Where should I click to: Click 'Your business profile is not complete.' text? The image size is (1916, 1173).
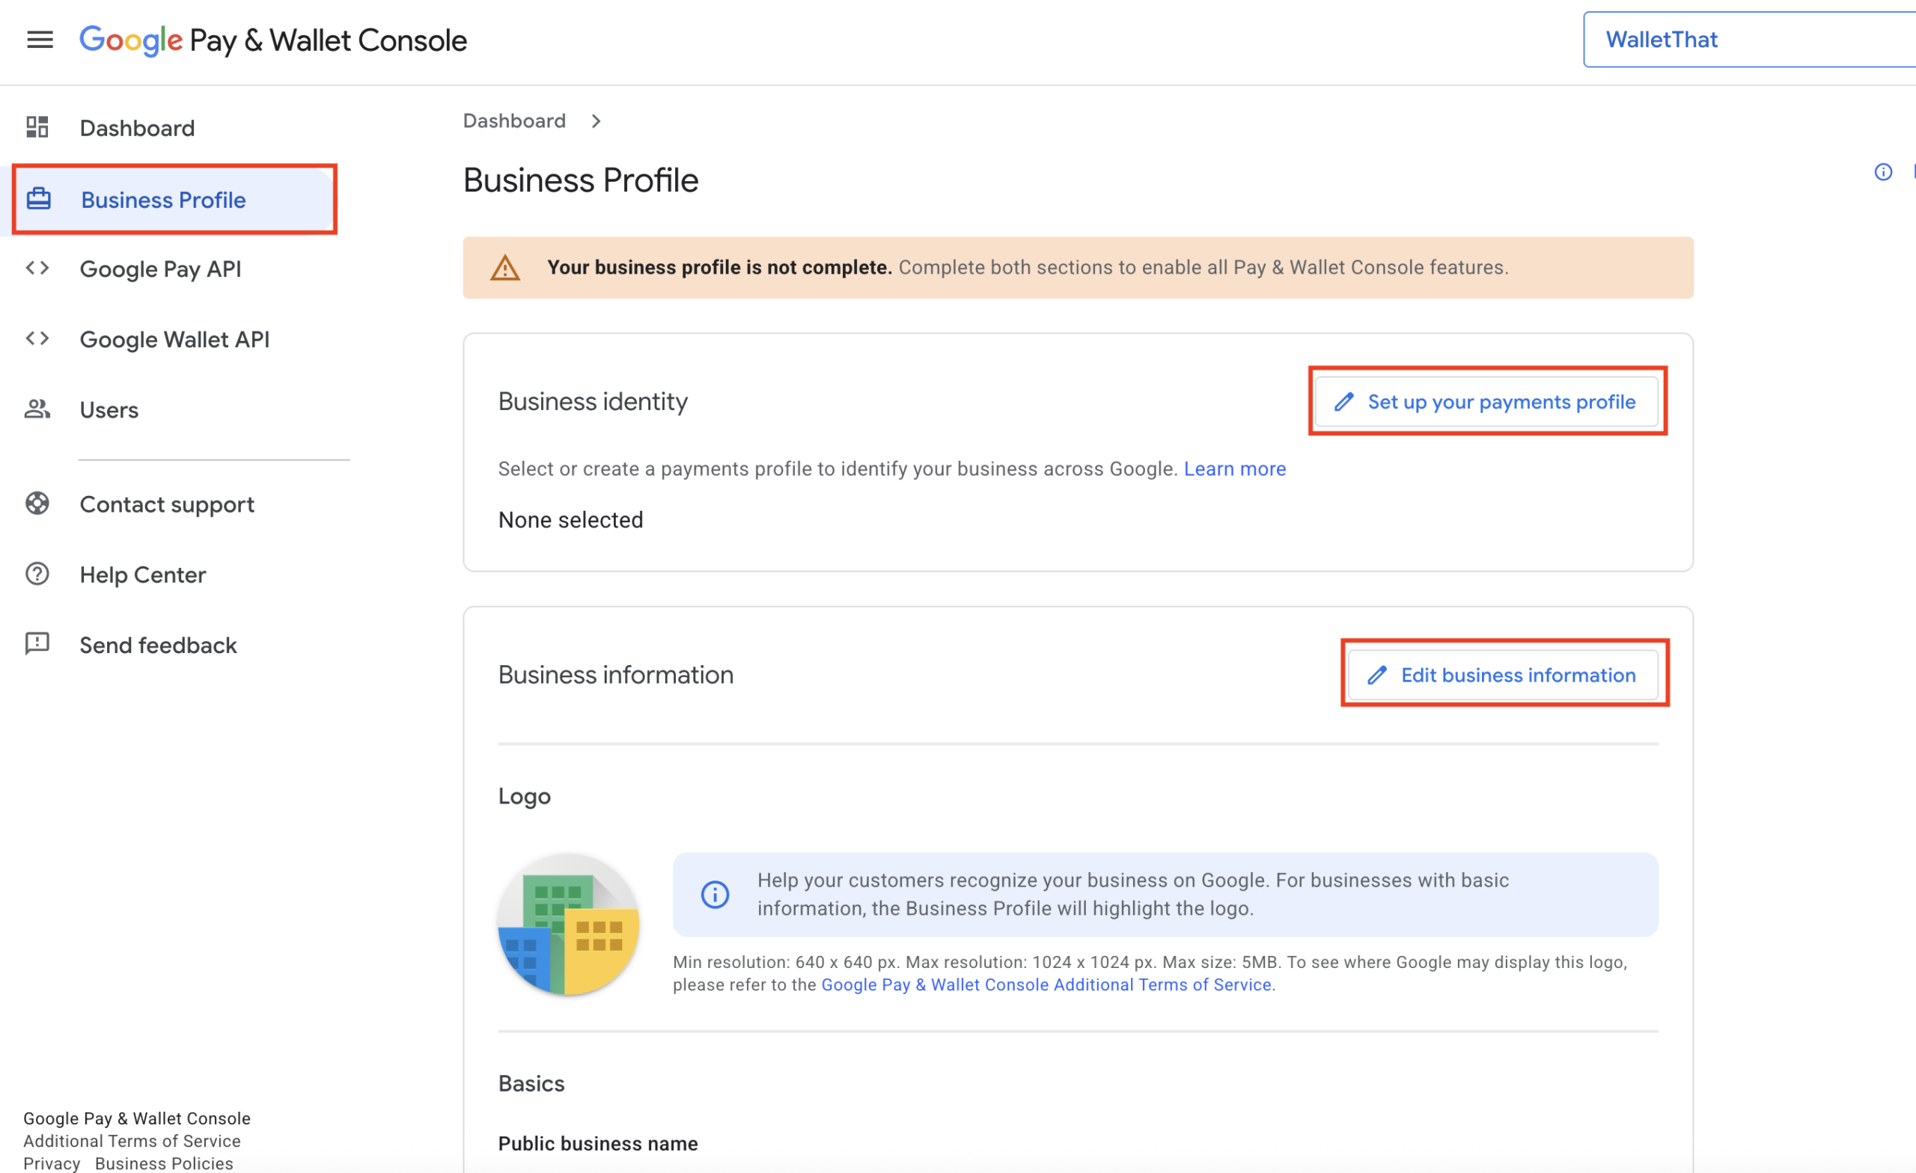pyautogui.click(x=719, y=267)
